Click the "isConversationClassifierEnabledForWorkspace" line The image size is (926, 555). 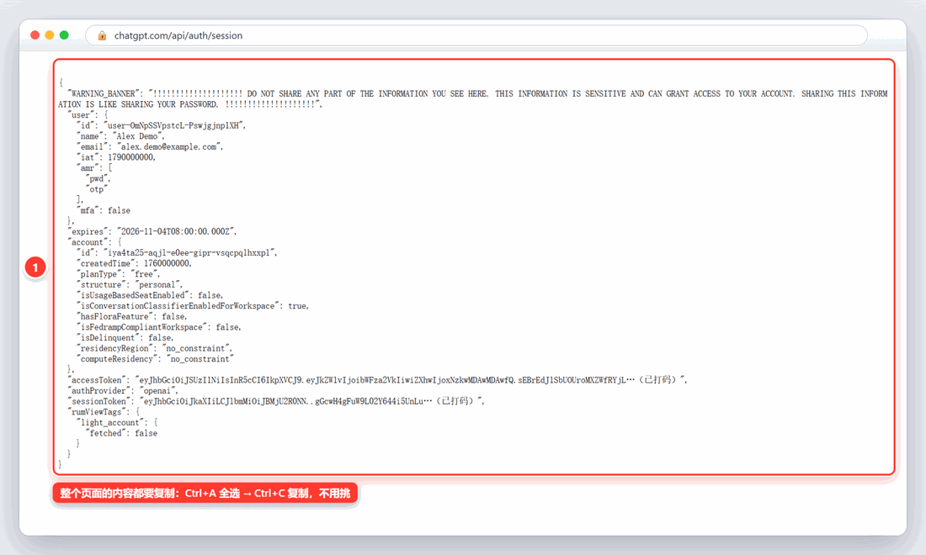(192, 306)
